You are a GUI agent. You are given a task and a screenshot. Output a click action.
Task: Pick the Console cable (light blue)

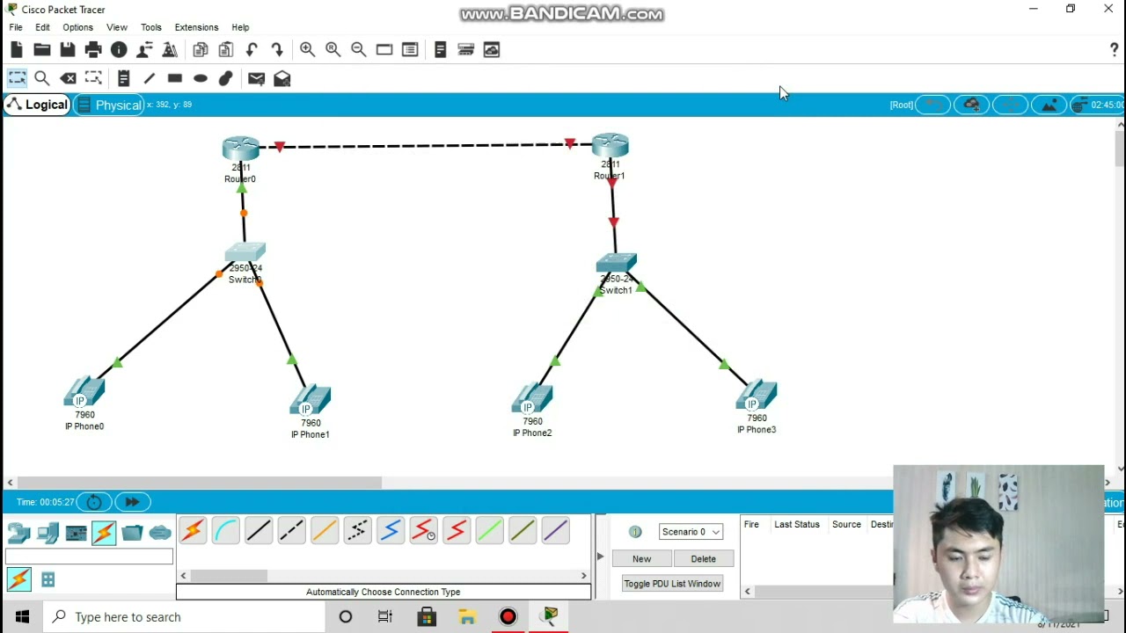tap(226, 530)
